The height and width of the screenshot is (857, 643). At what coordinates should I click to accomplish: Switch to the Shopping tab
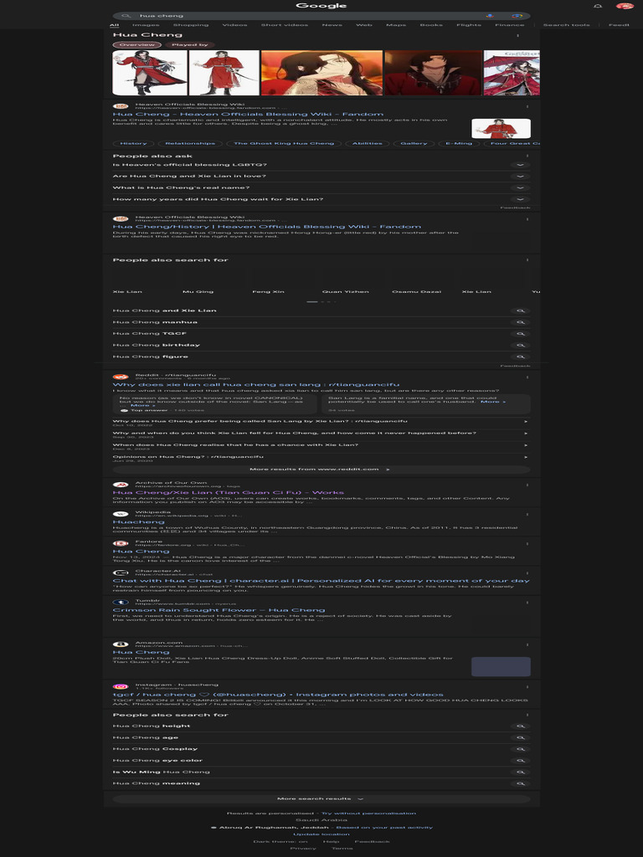click(191, 24)
